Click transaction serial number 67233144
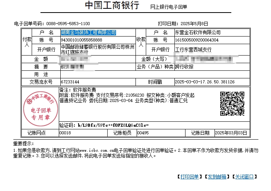 pyautogui.click(x=70, y=82)
